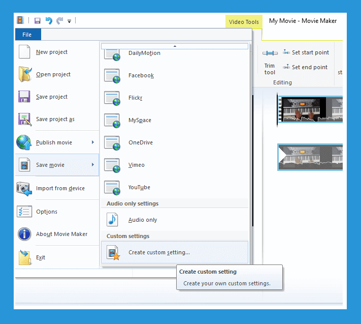The image size is (361, 324).
Task: Click the Create custom setting star icon
Action: point(113,252)
